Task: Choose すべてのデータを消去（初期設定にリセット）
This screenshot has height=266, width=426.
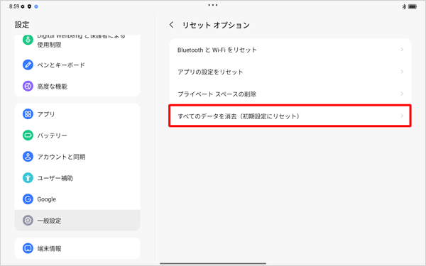Action: [x=290, y=116]
